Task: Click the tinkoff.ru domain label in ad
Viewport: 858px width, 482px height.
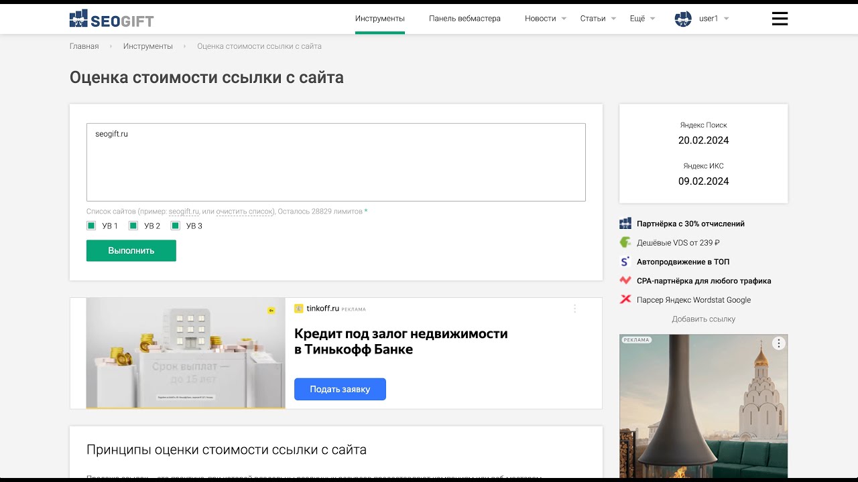Action: coord(322,309)
